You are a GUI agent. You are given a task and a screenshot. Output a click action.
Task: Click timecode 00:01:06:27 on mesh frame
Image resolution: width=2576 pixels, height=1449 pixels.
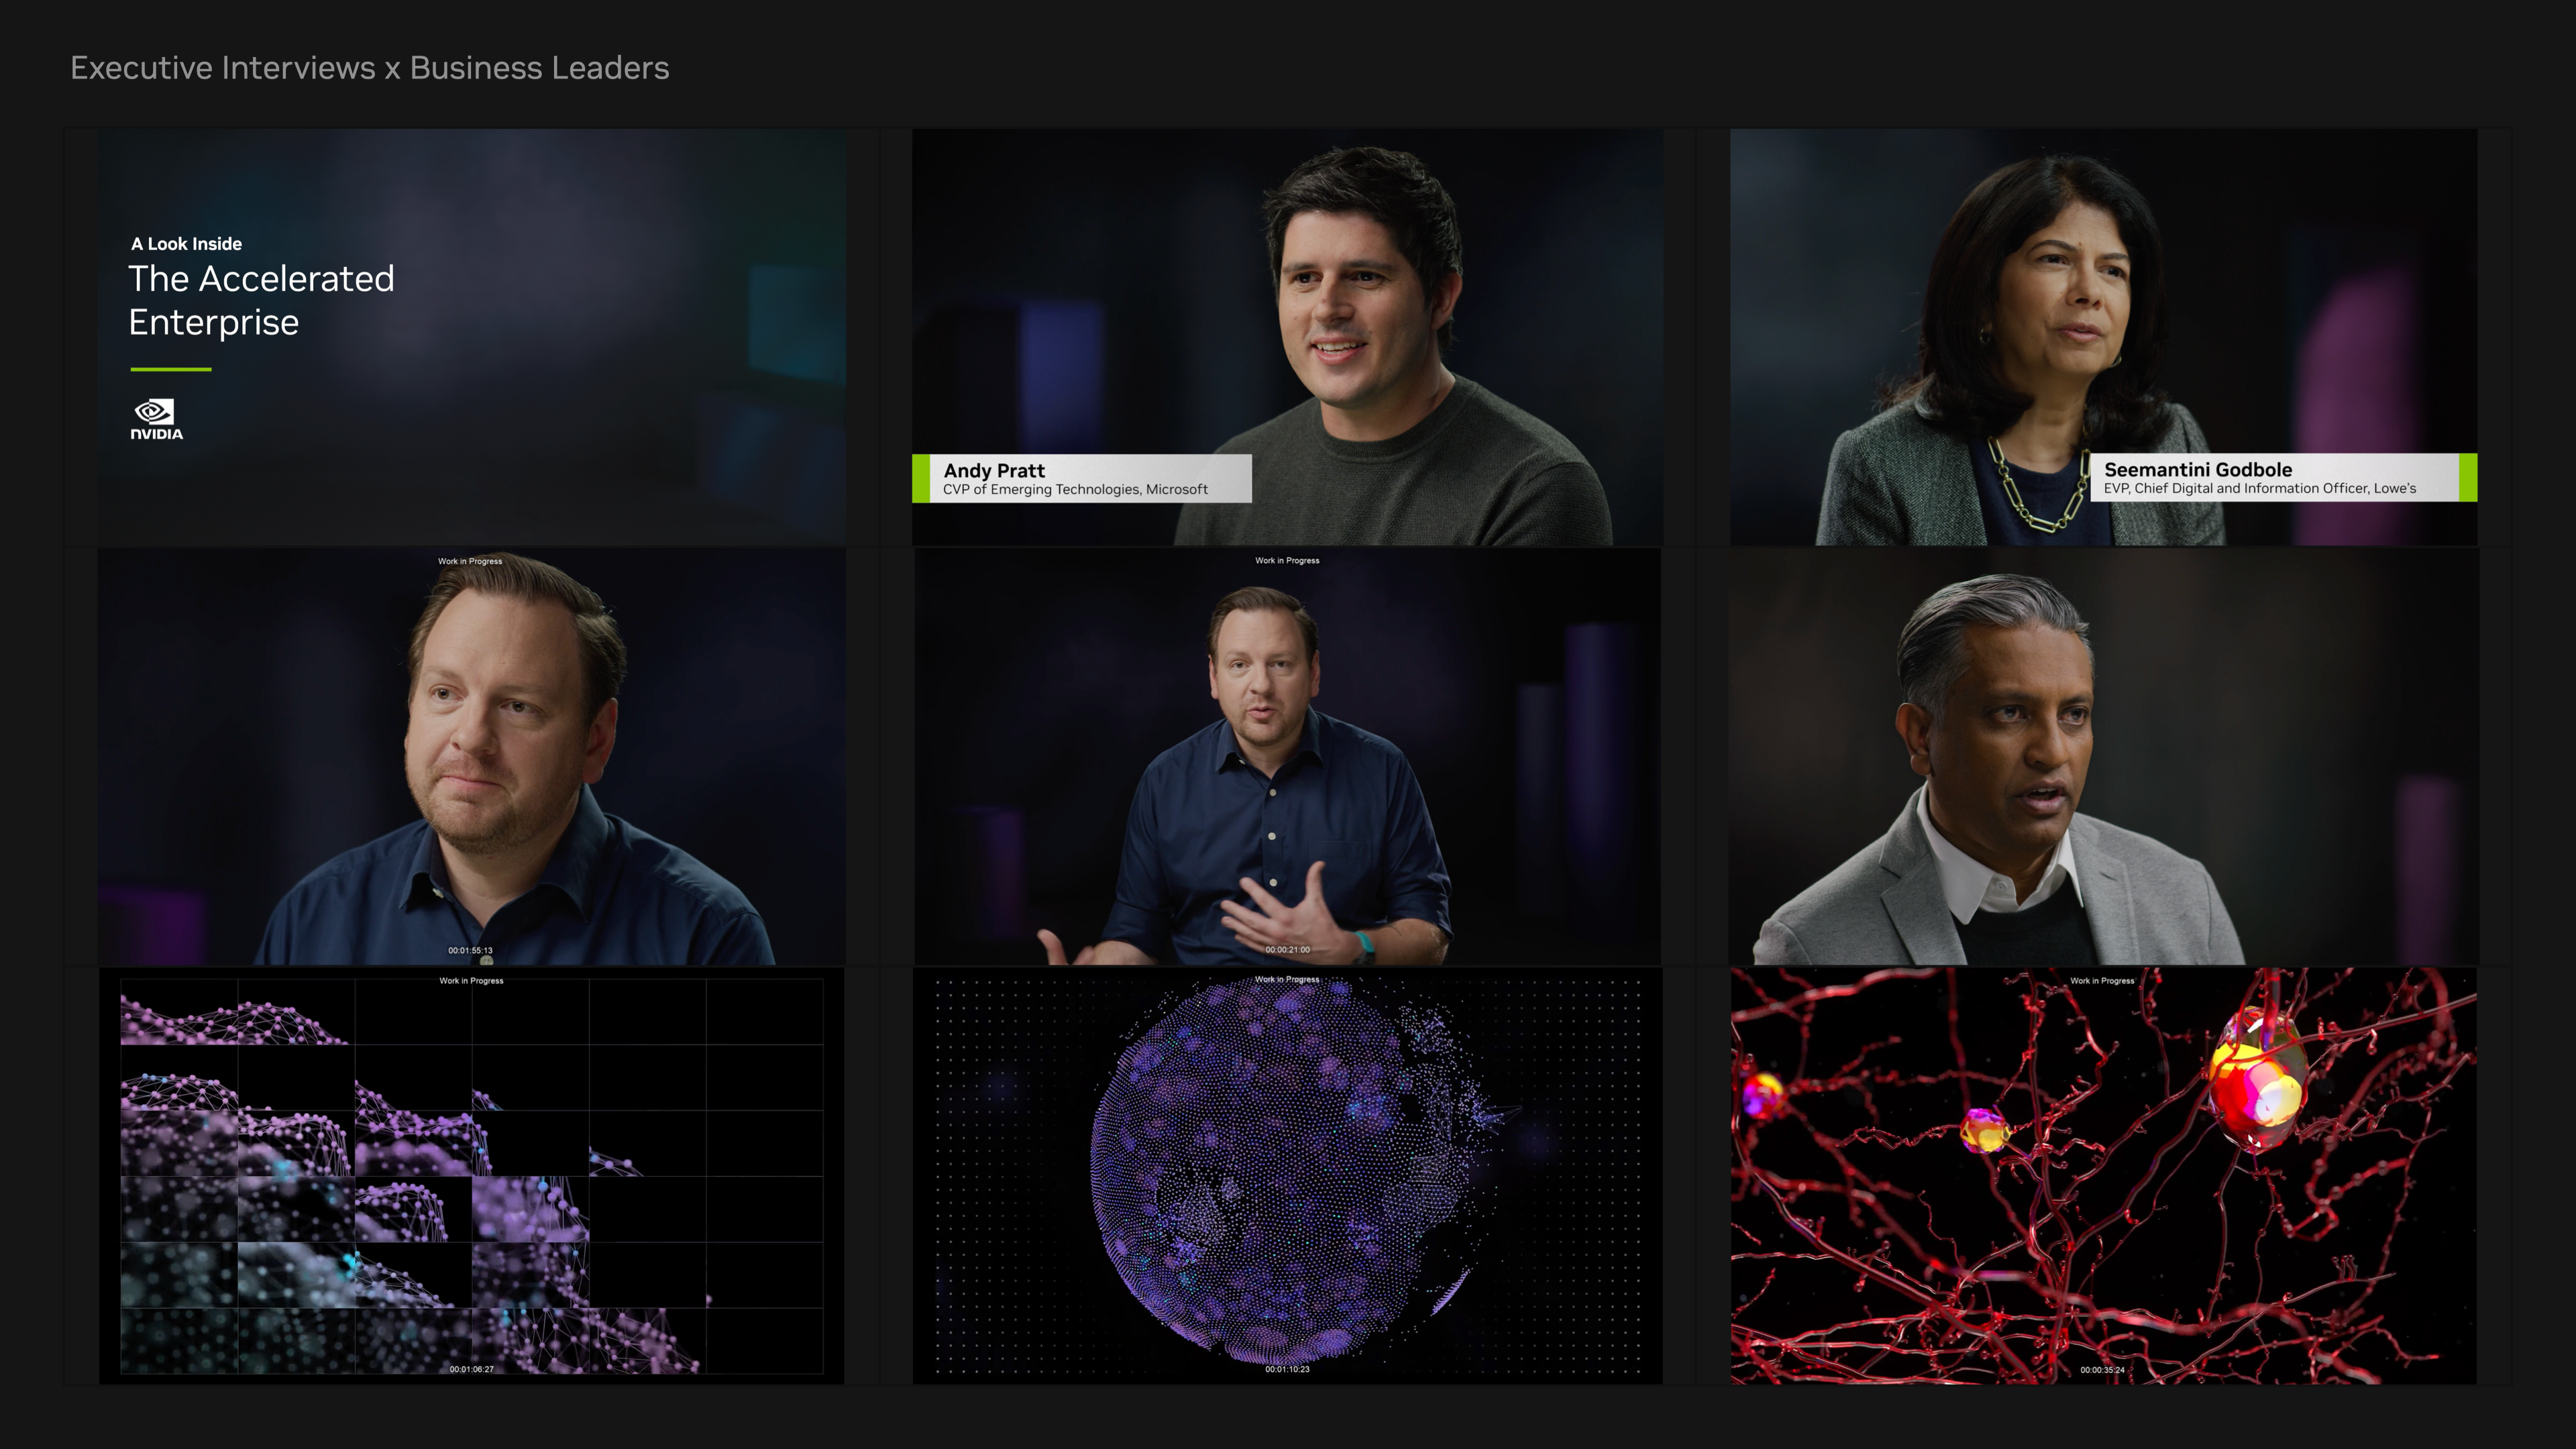[471, 1369]
